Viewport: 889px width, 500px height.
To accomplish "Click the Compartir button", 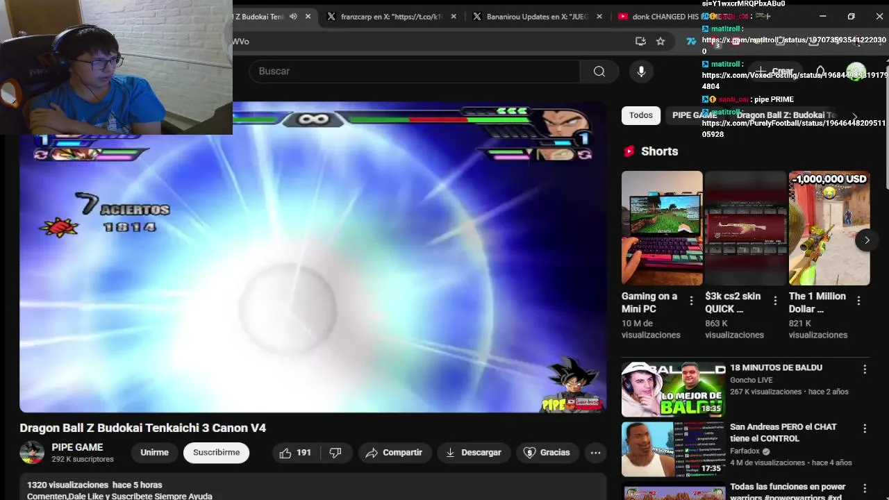I will click(x=394, y=453).
